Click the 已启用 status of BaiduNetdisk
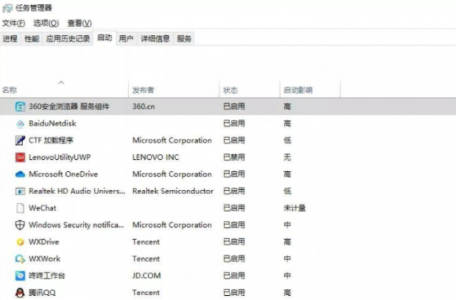The height and width of the screenshot is (300, 456). (x=234, y=123)
